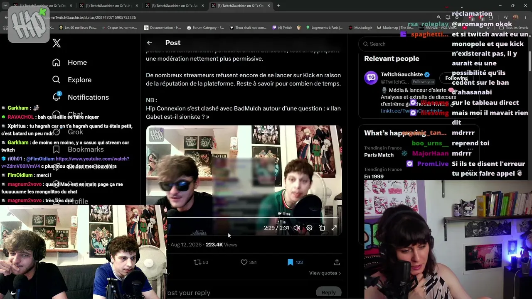Screen dimensions: 532x299
Task: Repost the post with 53 reposts
Action: click(x=201, y=262)
